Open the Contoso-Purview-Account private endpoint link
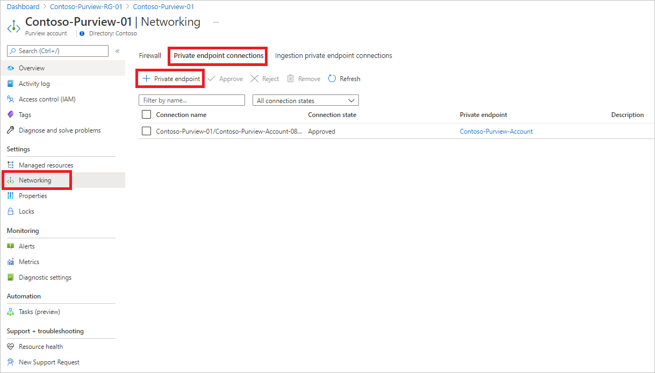655x373 pixels. point(495,131)
